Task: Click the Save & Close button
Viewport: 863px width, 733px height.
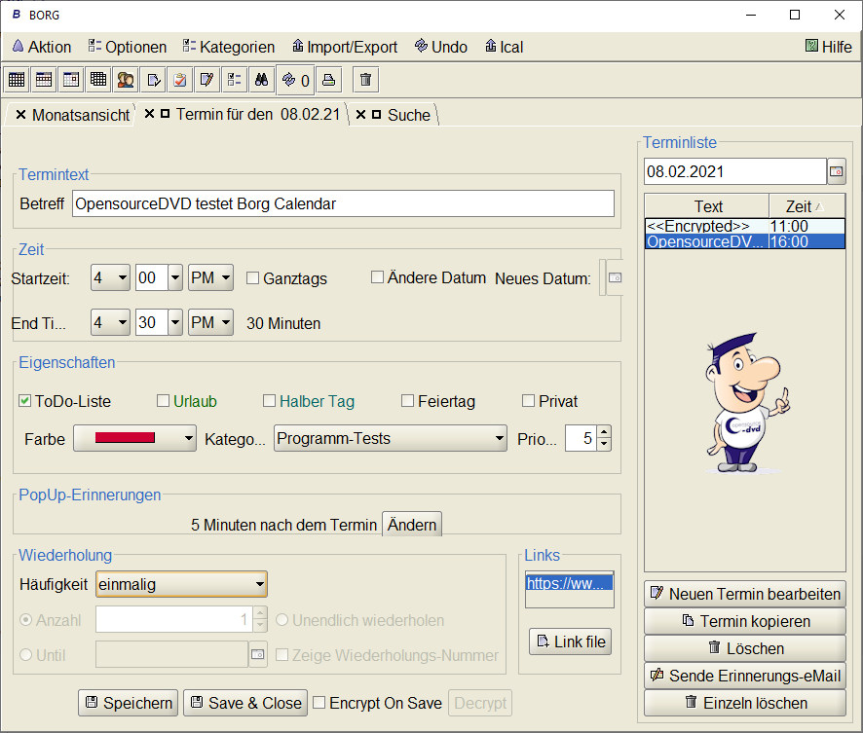Action: tap(245, 703)
